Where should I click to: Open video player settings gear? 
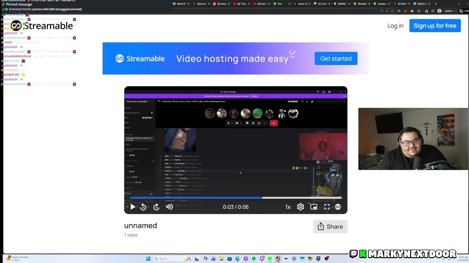pos(300,207)
